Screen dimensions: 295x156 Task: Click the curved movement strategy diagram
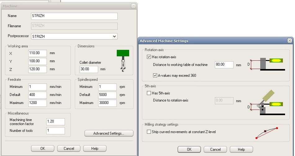(x=266, y=133)
